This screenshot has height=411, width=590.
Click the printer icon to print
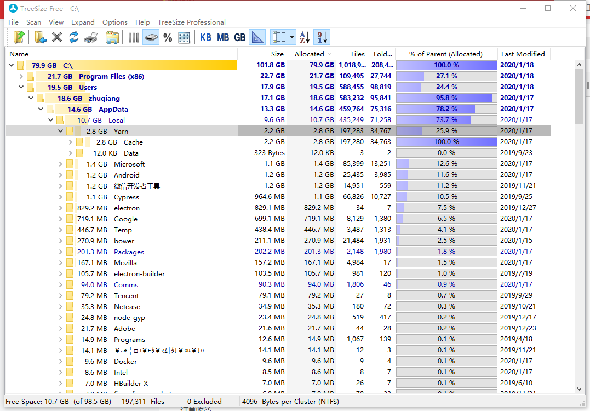[91, 37]
